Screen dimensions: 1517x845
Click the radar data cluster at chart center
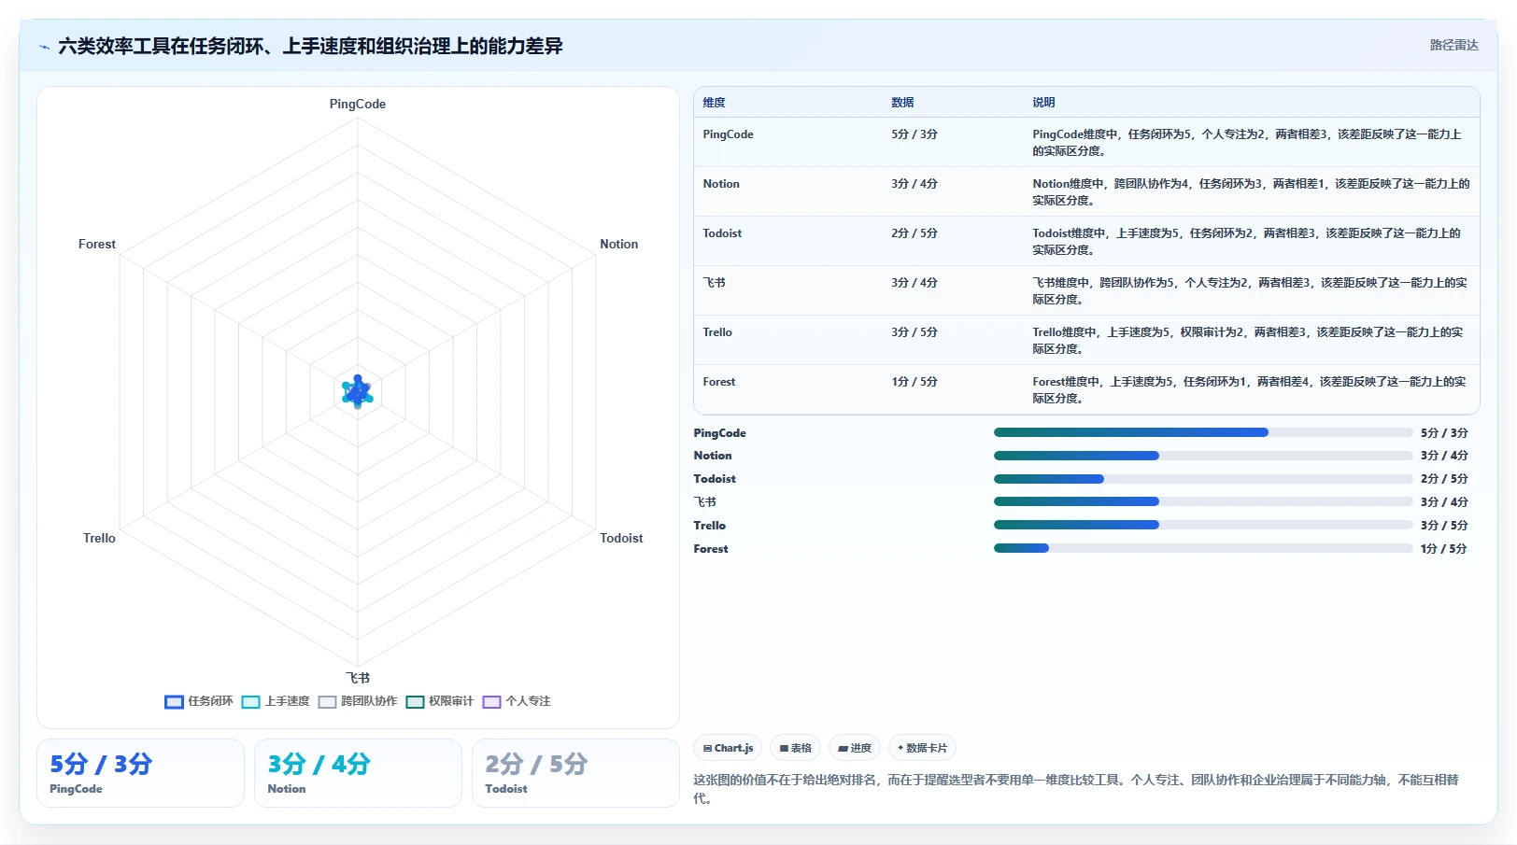(358, 392)
